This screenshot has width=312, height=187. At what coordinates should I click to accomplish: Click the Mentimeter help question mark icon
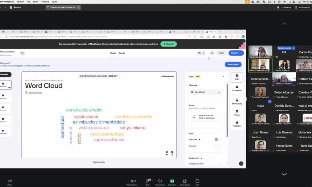coord(241,164)
